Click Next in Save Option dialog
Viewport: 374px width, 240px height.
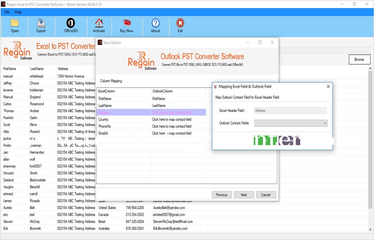[x=244, y=195]
